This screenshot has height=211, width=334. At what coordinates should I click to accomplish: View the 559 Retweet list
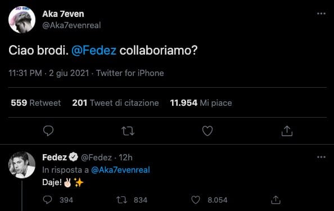click(36, 103)
